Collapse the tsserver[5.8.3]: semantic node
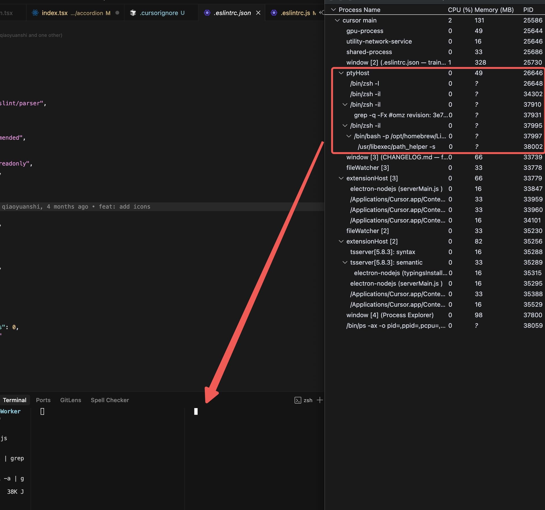Image resolution: width=545 pixels, height=510 pixels. (x=345, y=262)
